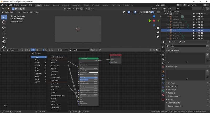The height and width of the screenshot is (113, 210).
Task: Open the Material properties tab icon
Action: (x=163, y=95)
